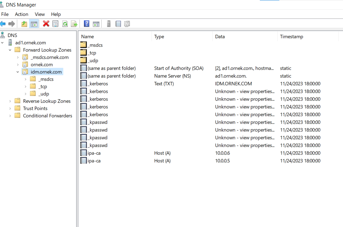
Task: Delete the selected record using the red X icon
Action: pyautogui.click(x=46, y=23)
